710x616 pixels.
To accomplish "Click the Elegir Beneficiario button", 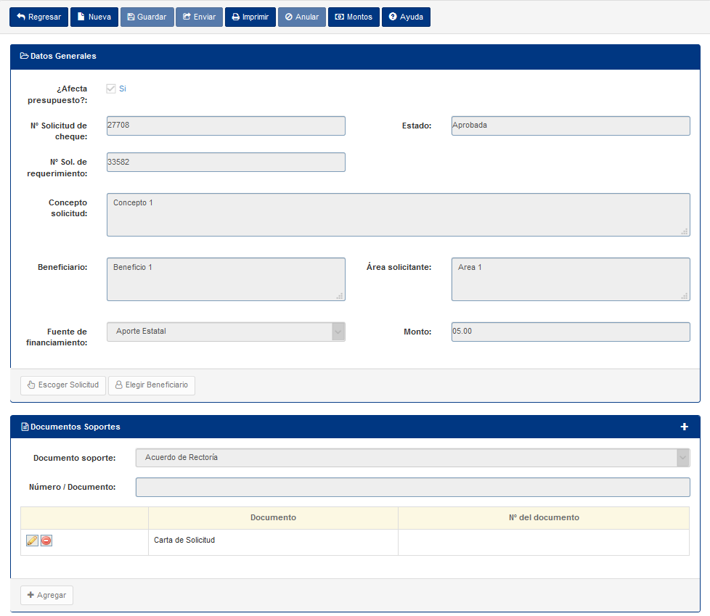I will tap(152, 385).
